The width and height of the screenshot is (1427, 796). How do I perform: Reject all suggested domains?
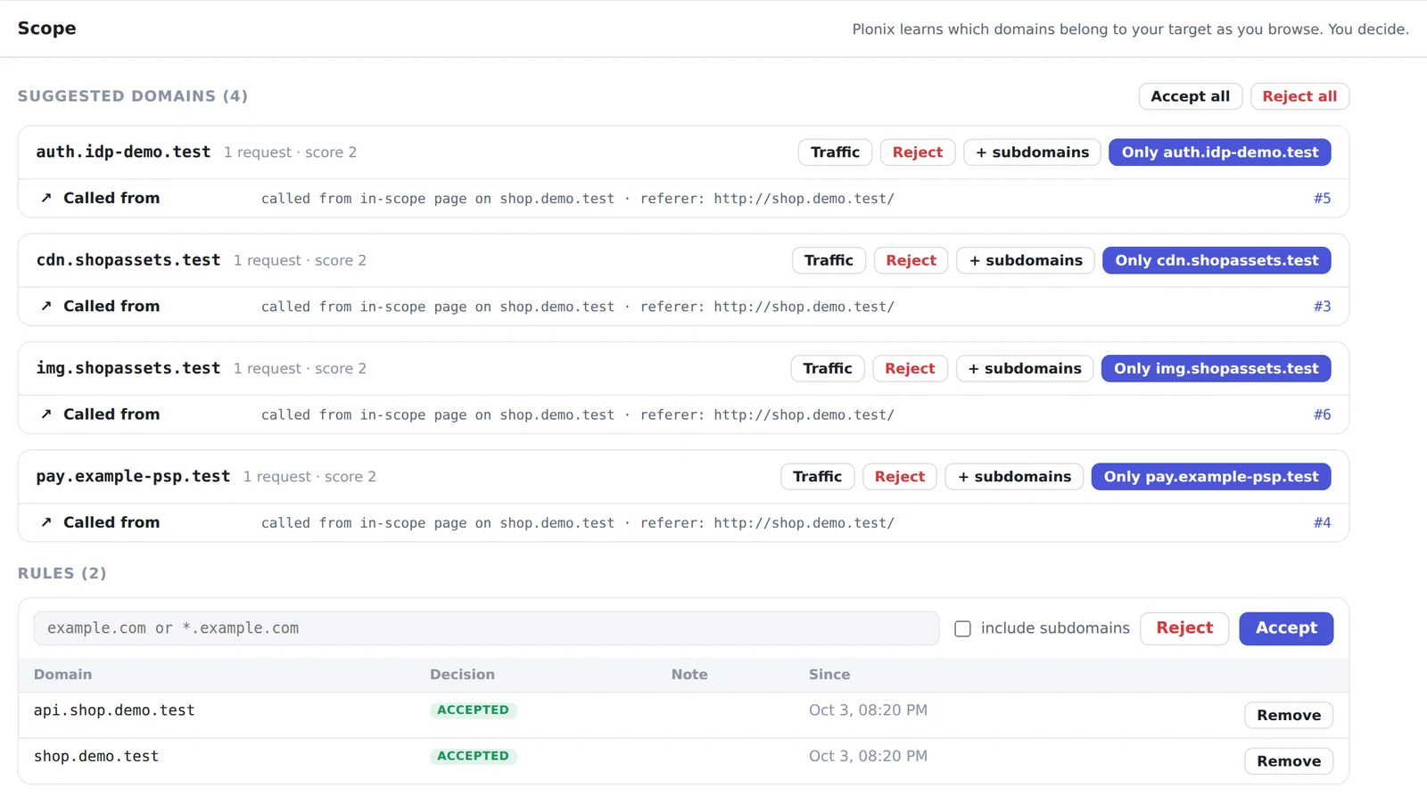[x=1299, y=96]
